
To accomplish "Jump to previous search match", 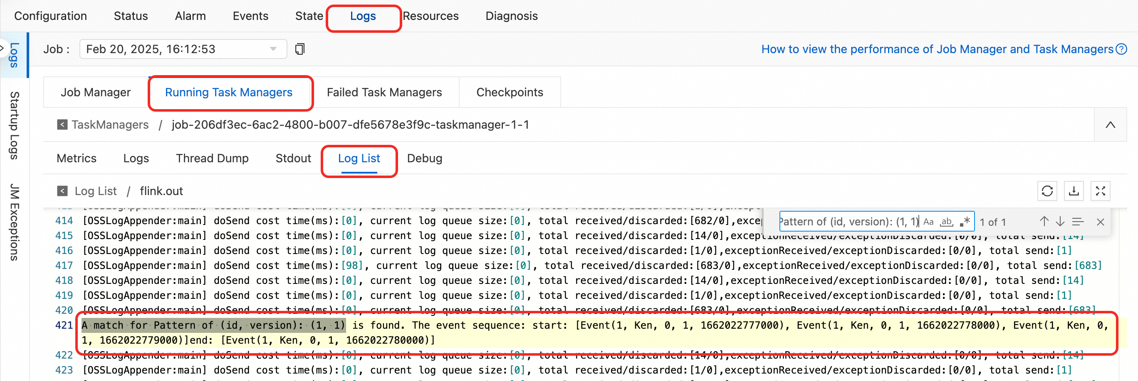I will tap(1044, 221).
